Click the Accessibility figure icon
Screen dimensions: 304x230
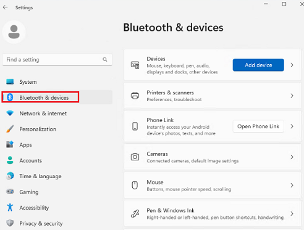[10, 207]
